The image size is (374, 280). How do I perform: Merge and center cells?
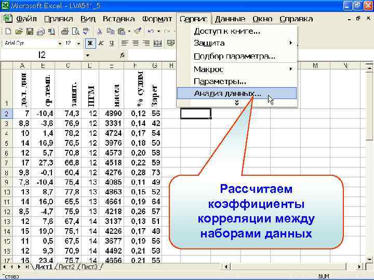(157, 44)
